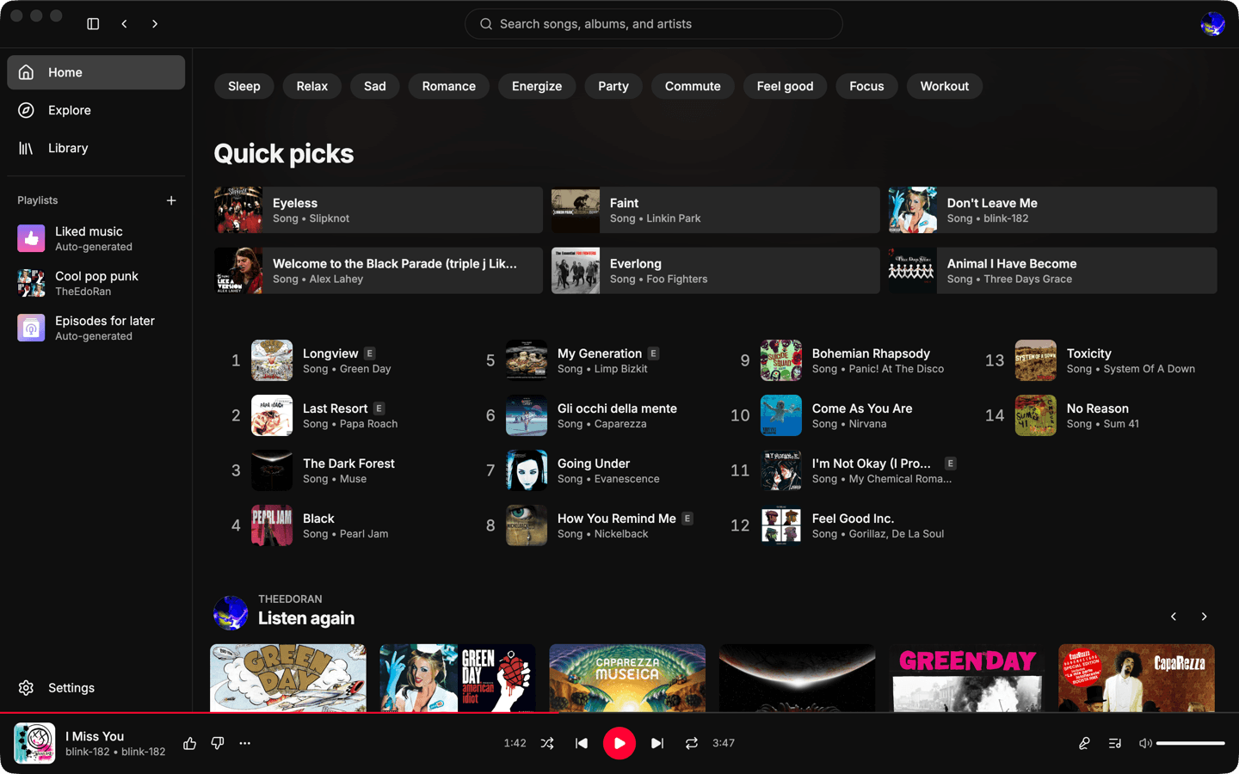This screenshot has width=1239, height=774.
Task: Toggle the sidebar panel icon
Action: 93,24
